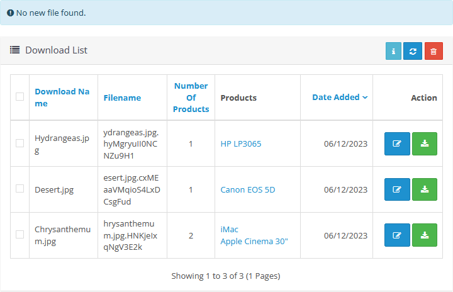Sort by Number Of Products column
The width and height of the screenshot is (453, 292).
click(191, 98)
